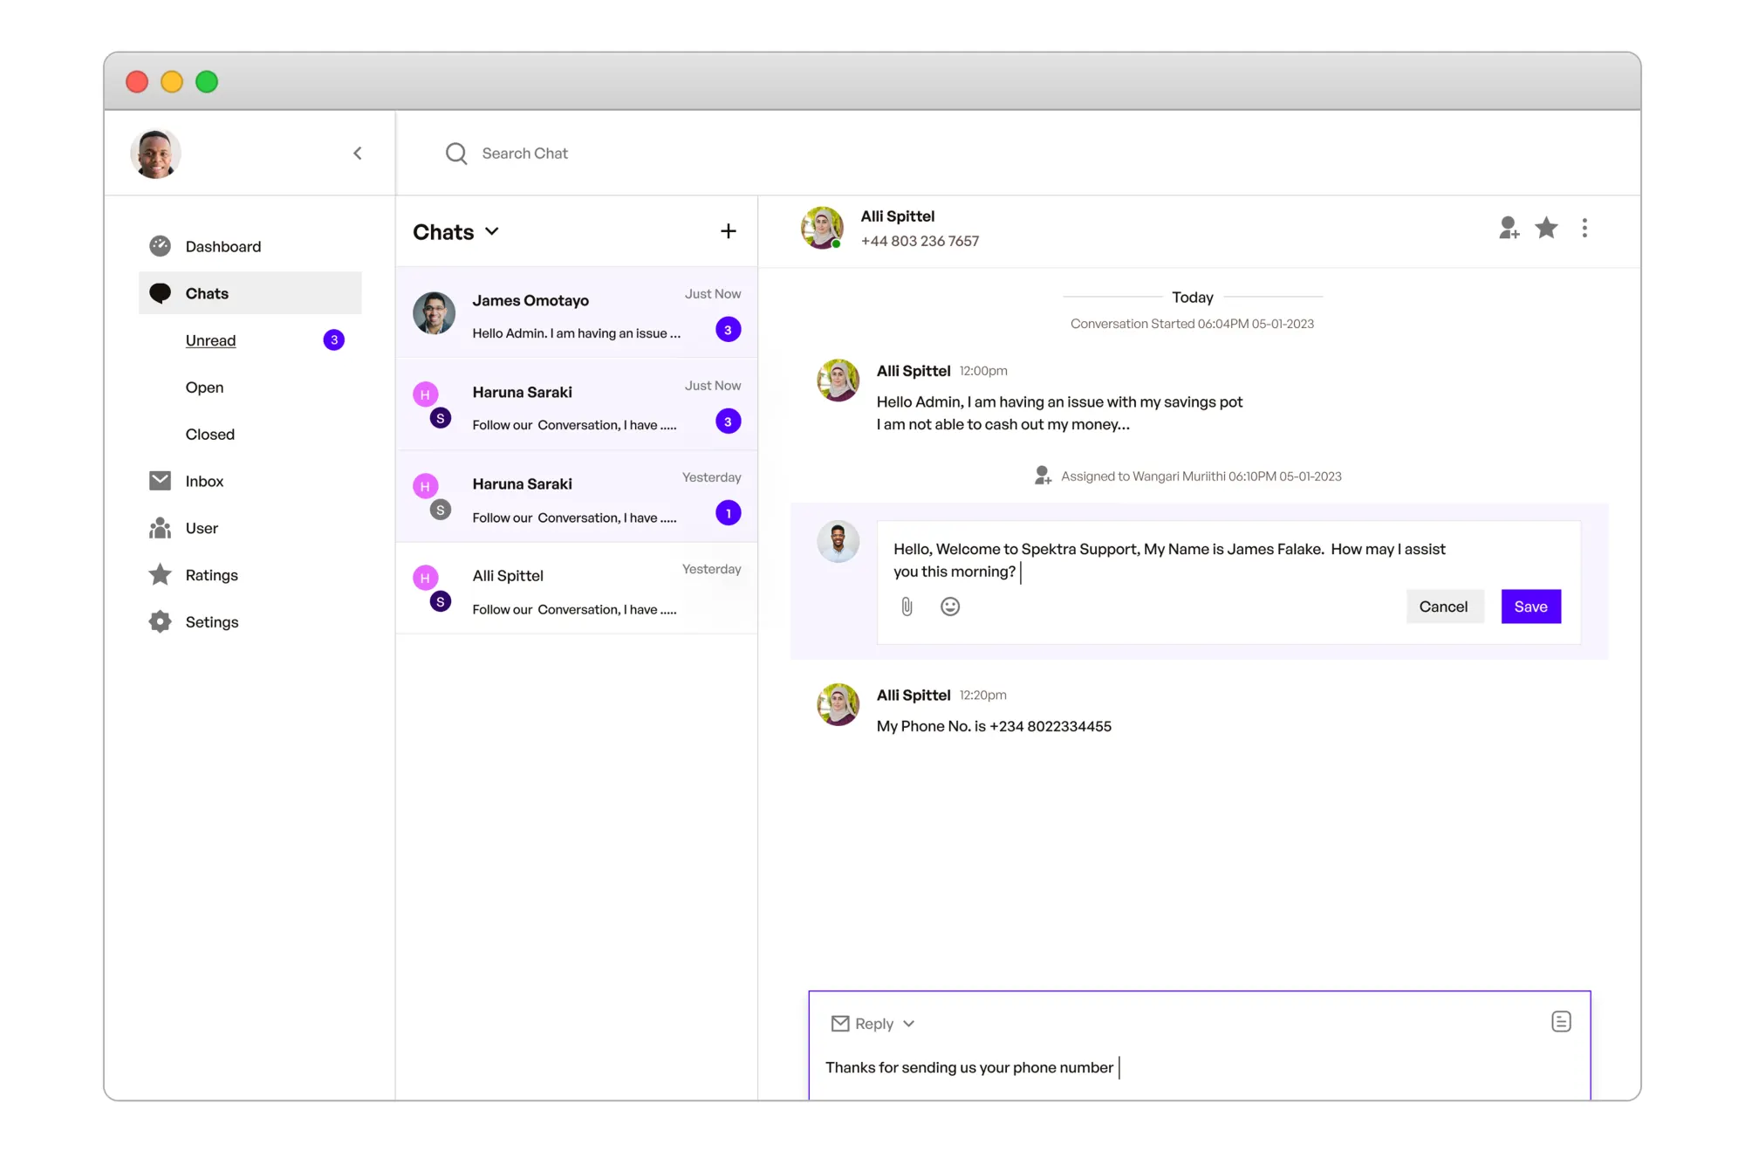Click the Cancel button
The height and width of the screenshot is (1165, 1745).
click(1444, 606)
